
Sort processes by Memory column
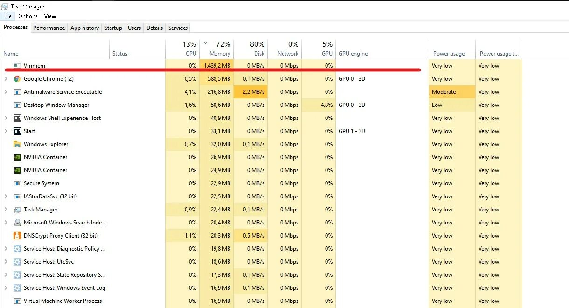(x=216, y=49)
